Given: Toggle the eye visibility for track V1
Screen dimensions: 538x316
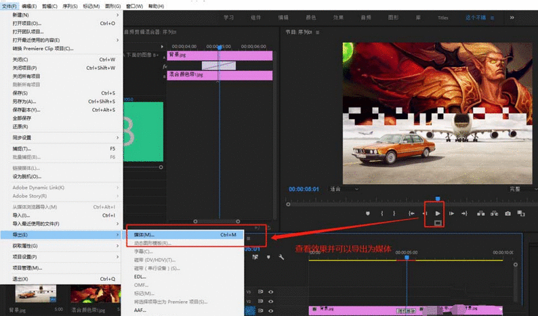Looking at the screenshot, I should click(271, 311).
